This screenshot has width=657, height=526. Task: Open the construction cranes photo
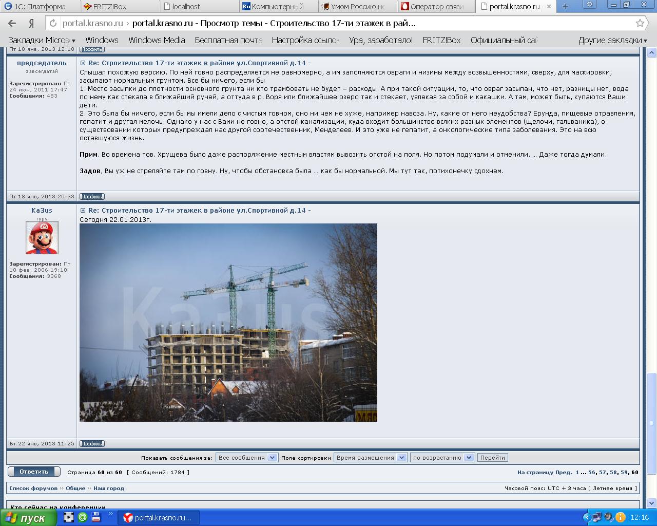click(228, 323)
